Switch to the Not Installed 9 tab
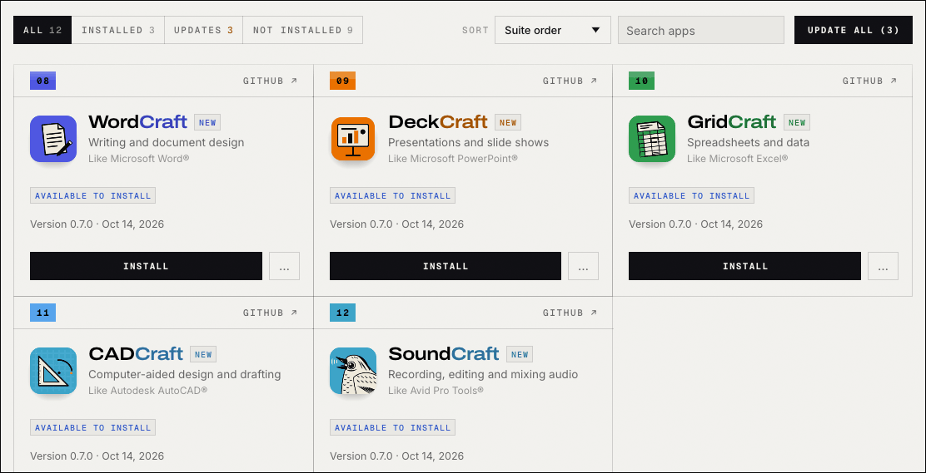The image size is (926, 473). pyautogui.click(x=303, y=30)
